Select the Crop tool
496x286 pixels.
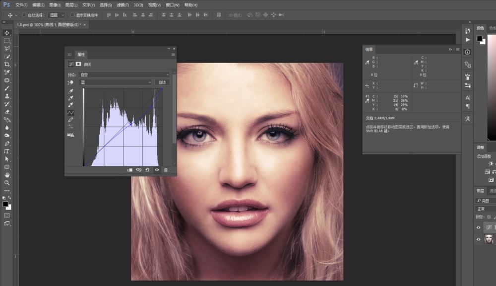click(x=7, y=64)
